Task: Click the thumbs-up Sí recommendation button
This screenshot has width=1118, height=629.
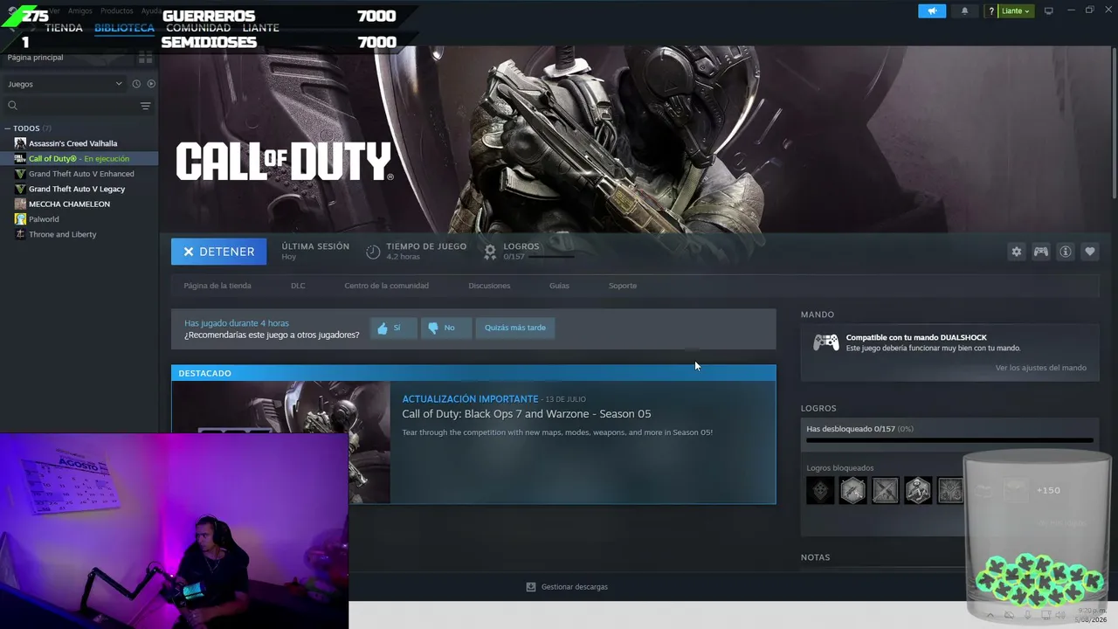Action: click(393, 328)
